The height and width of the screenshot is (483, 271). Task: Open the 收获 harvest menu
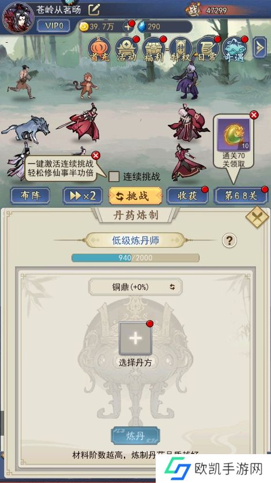187,196
